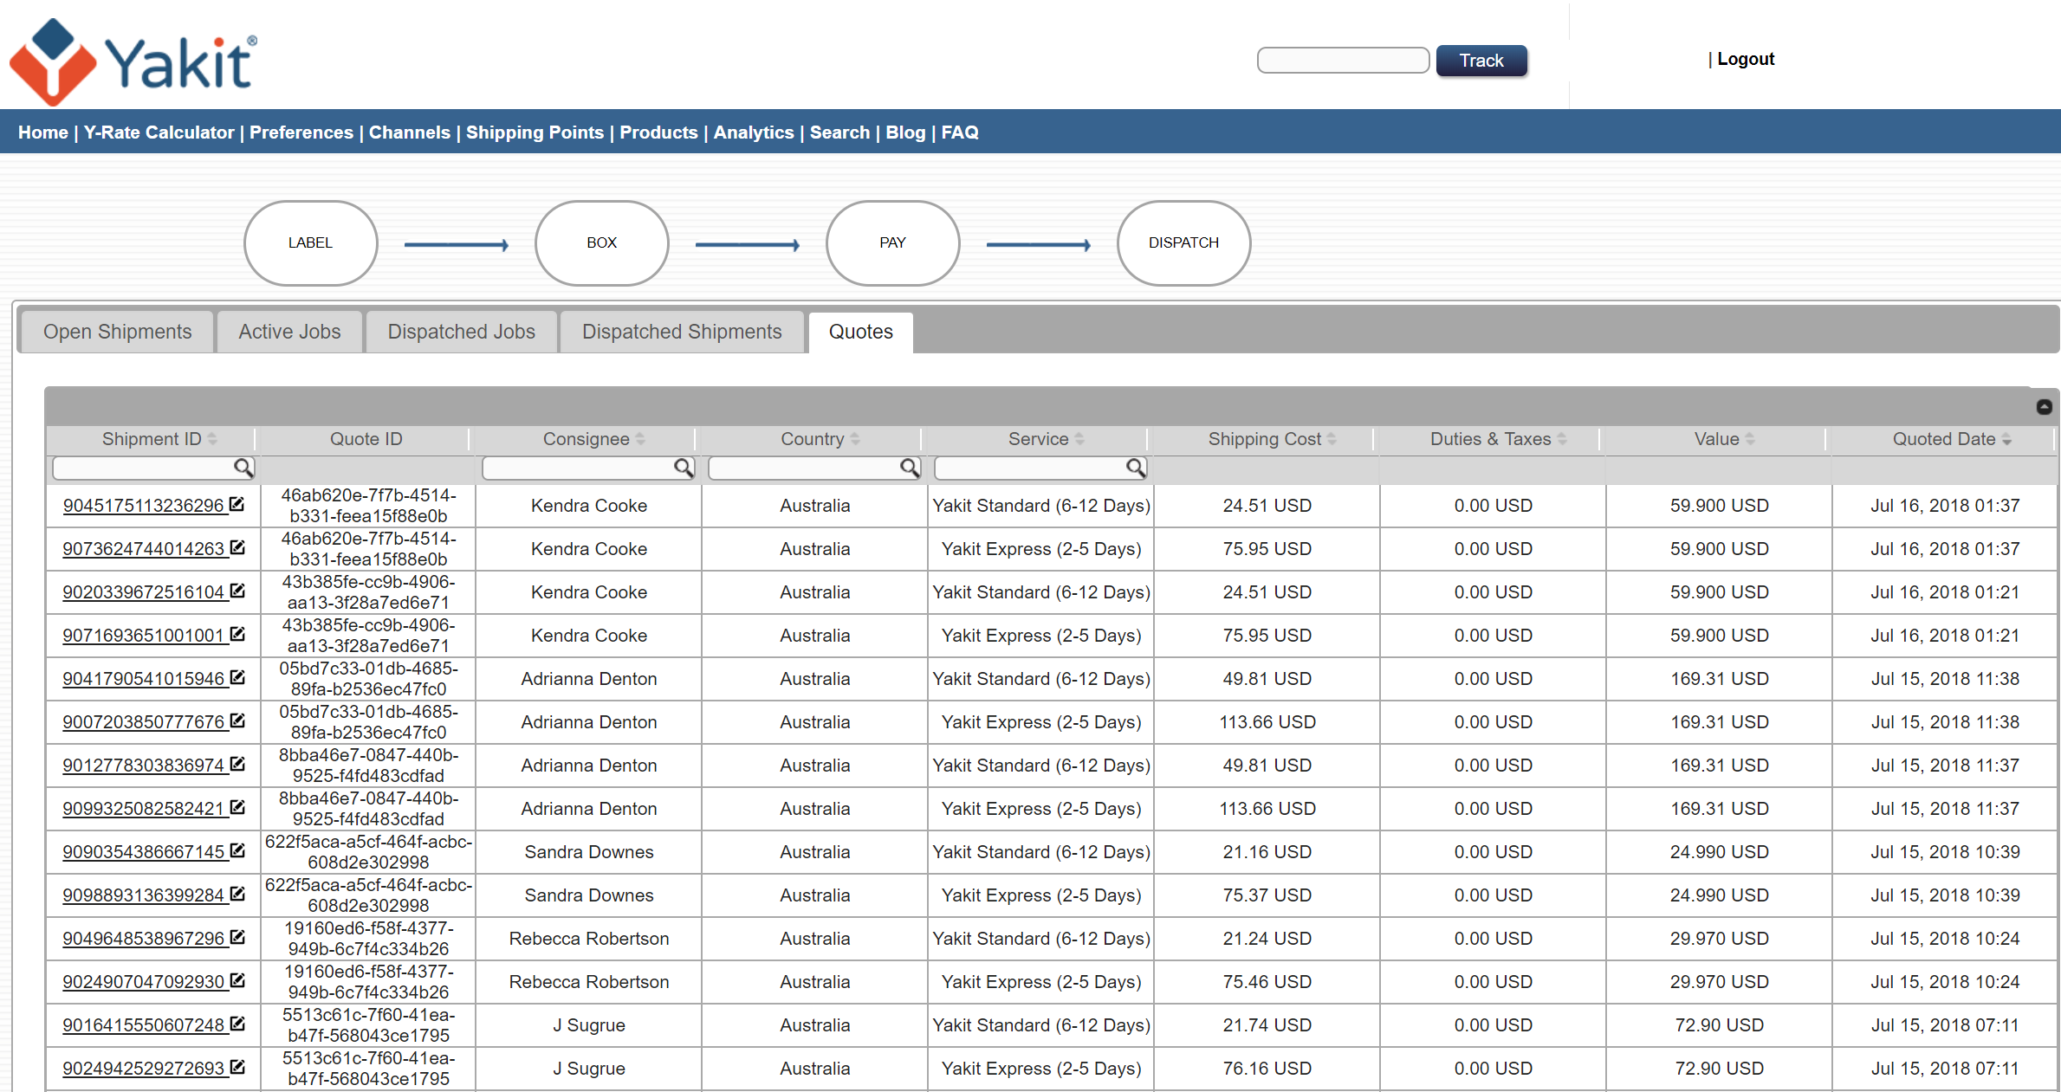
Task: Open Search in navigation bar
Action: pos(839,132)
